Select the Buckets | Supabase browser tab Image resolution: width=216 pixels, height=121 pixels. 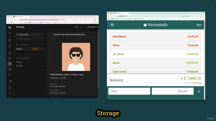pos(21,16)
